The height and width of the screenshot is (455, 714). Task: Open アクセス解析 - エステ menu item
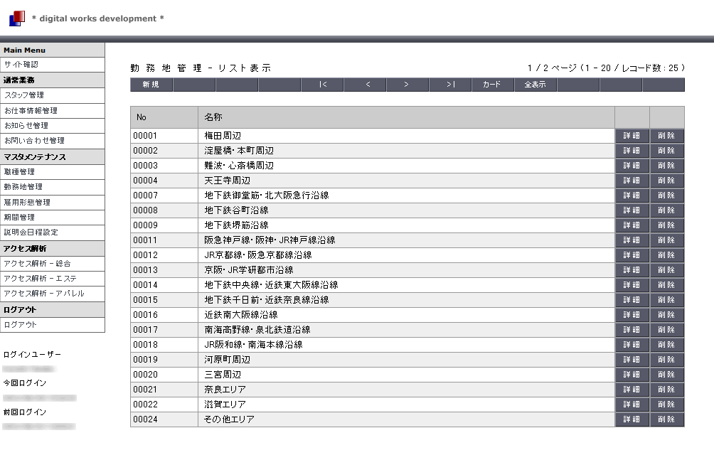(53, 279)
